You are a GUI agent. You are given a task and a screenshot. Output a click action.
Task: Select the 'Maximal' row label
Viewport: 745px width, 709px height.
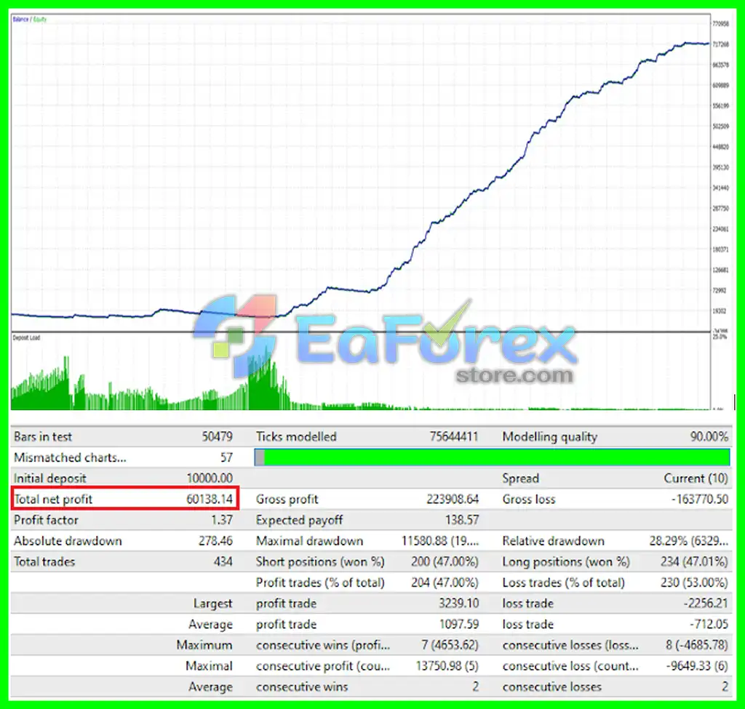209,666
